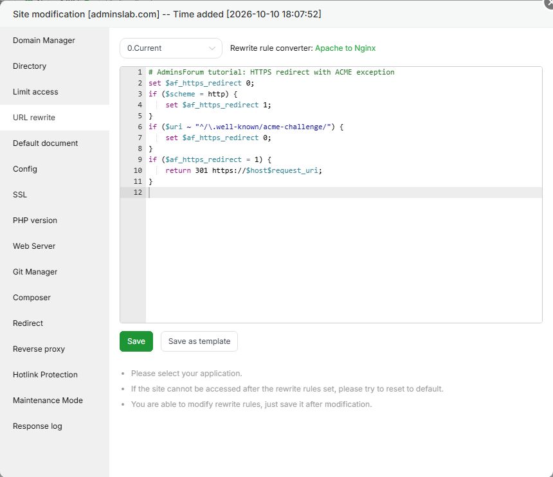This screenshot has width=553, height=477.
Task: Click the 'modify rewrite rules' hint text
Action: [x=251, y=404]
